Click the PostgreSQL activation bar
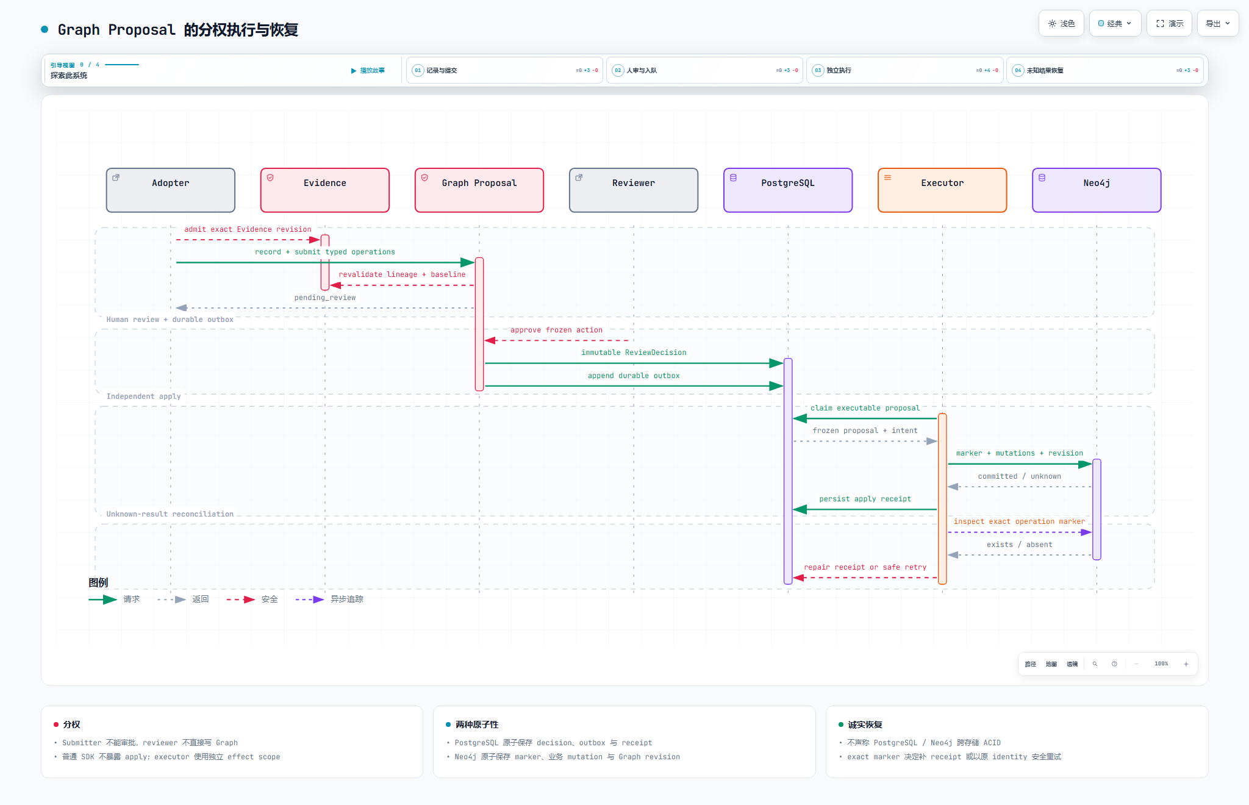The width and height of the screenshot is (1249, 805). point(788,471)
